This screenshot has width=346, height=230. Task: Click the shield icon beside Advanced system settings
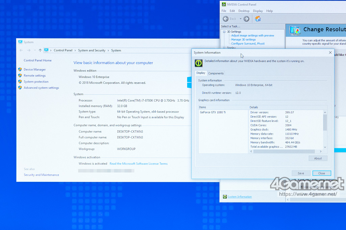tap(20, 88)
